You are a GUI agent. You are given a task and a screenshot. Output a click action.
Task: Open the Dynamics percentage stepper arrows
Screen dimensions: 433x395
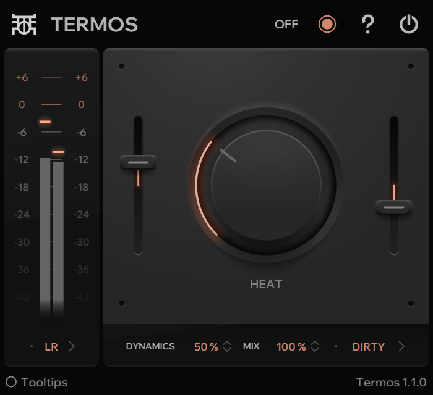227,347
